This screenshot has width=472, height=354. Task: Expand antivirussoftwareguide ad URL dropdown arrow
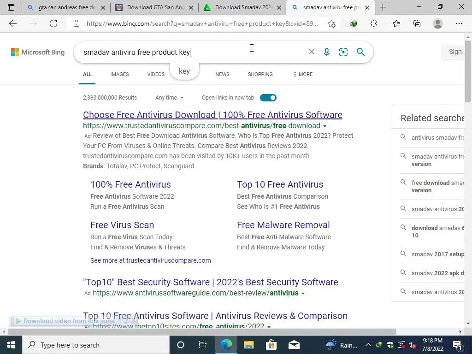(303, 294)
